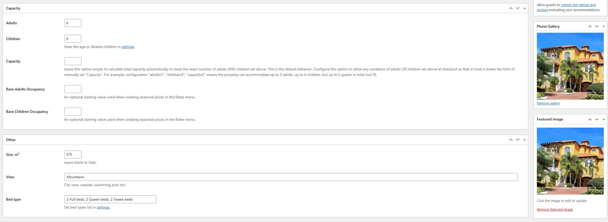
Task: Open the children age settings link
Action: point(128,46)
